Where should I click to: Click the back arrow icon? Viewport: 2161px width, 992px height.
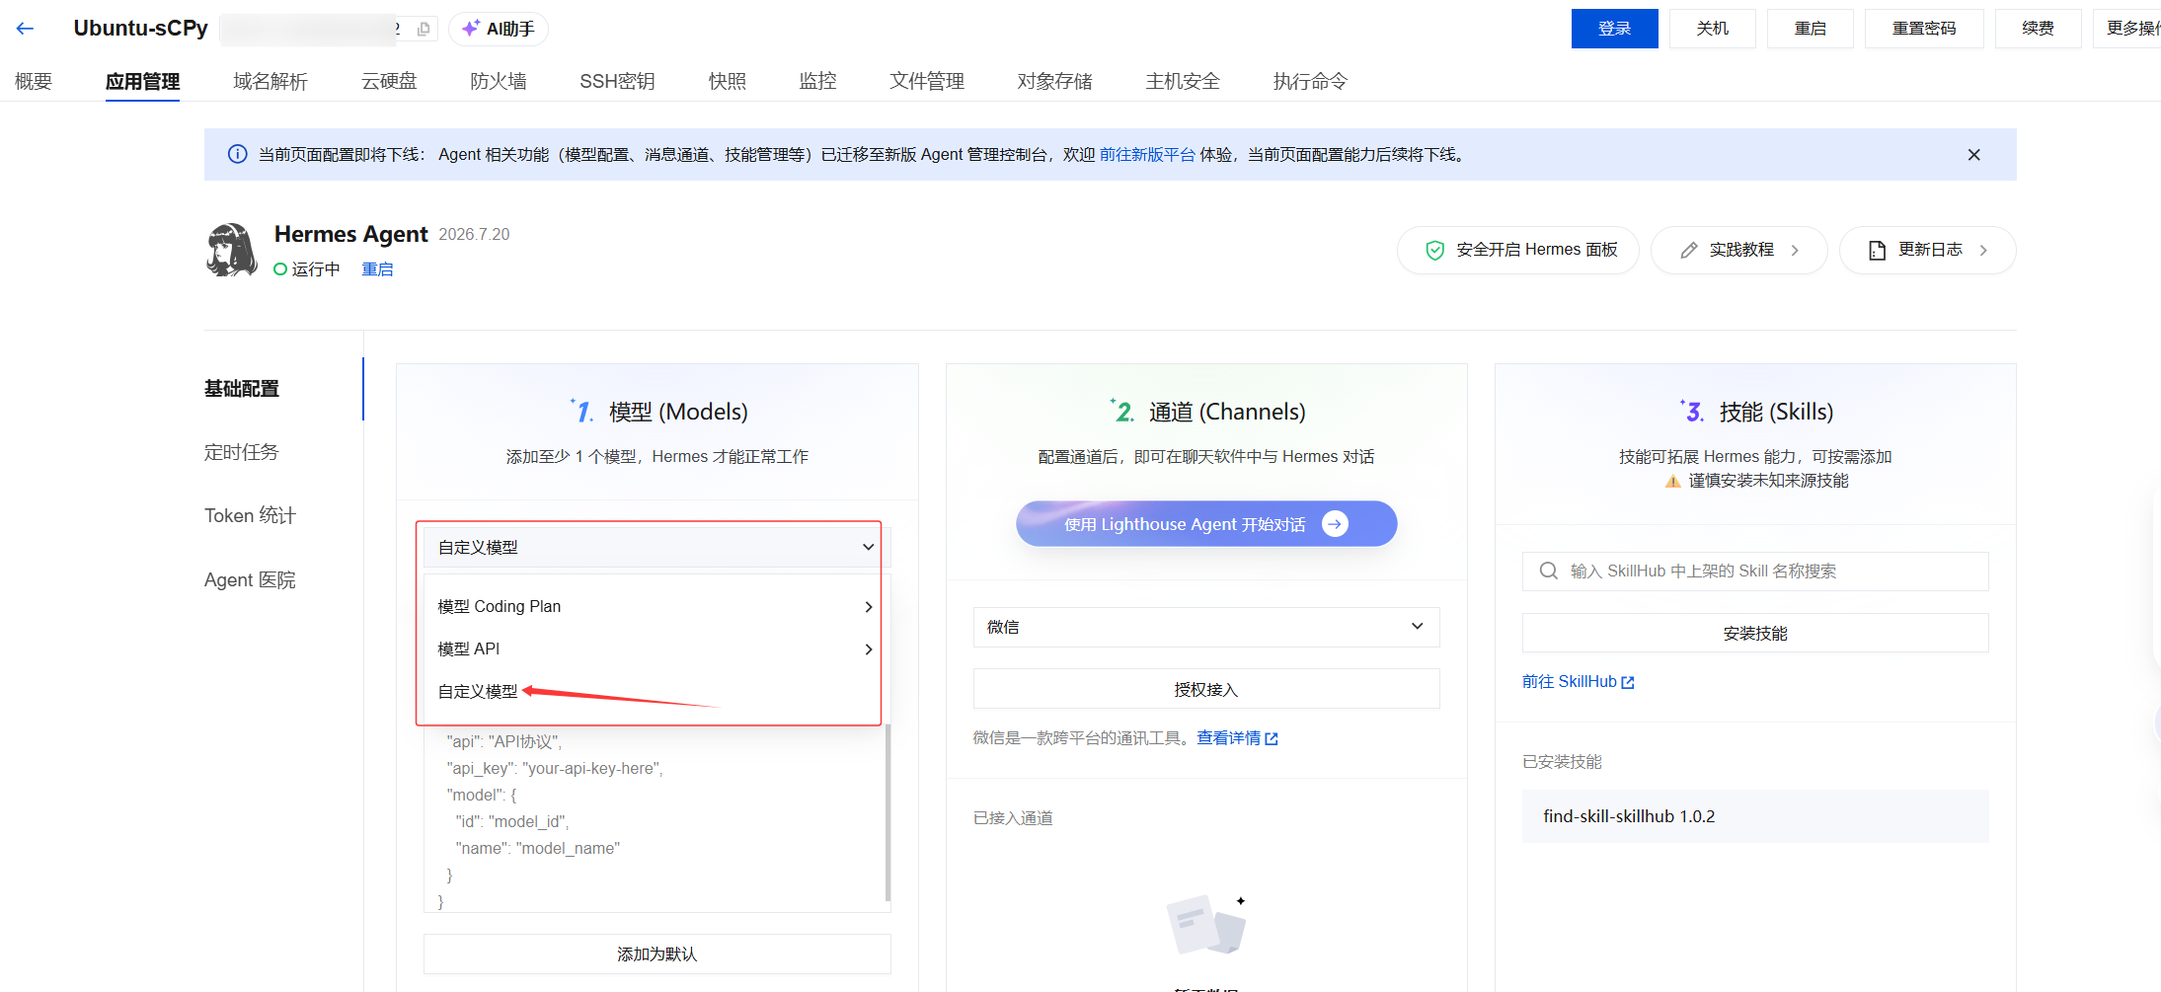tap(26, 29)
